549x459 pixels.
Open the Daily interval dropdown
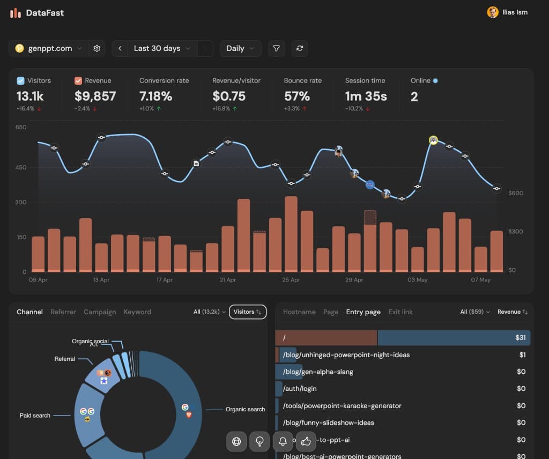point(241,48)
